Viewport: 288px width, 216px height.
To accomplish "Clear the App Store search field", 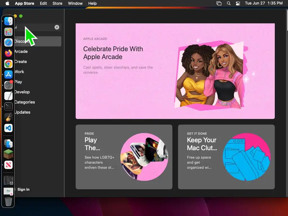I will (x=57, y=27).
